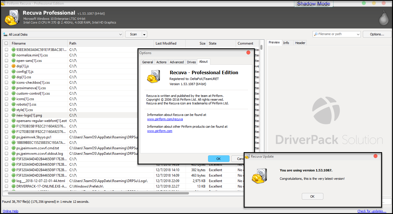Select the custom-control[1].css file name
This screenshot has height=214, width=393.
click(x=33, y=93)
